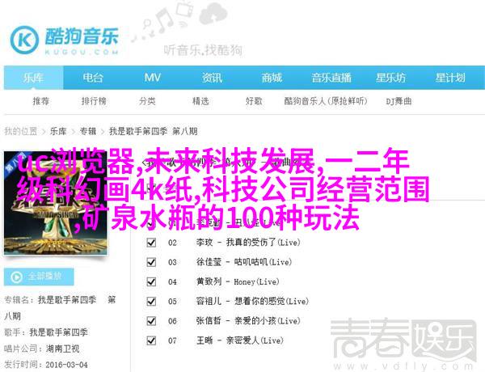Play 李玟 - 我真的受伤了(Live)
Screen dimensions: 485x372
[x=248, y=243]
